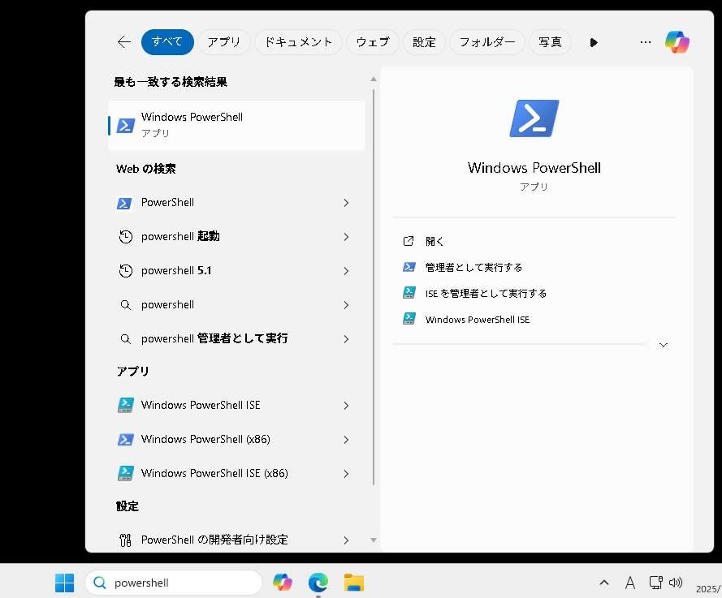Open File Explorer from the taskbar

353,583
